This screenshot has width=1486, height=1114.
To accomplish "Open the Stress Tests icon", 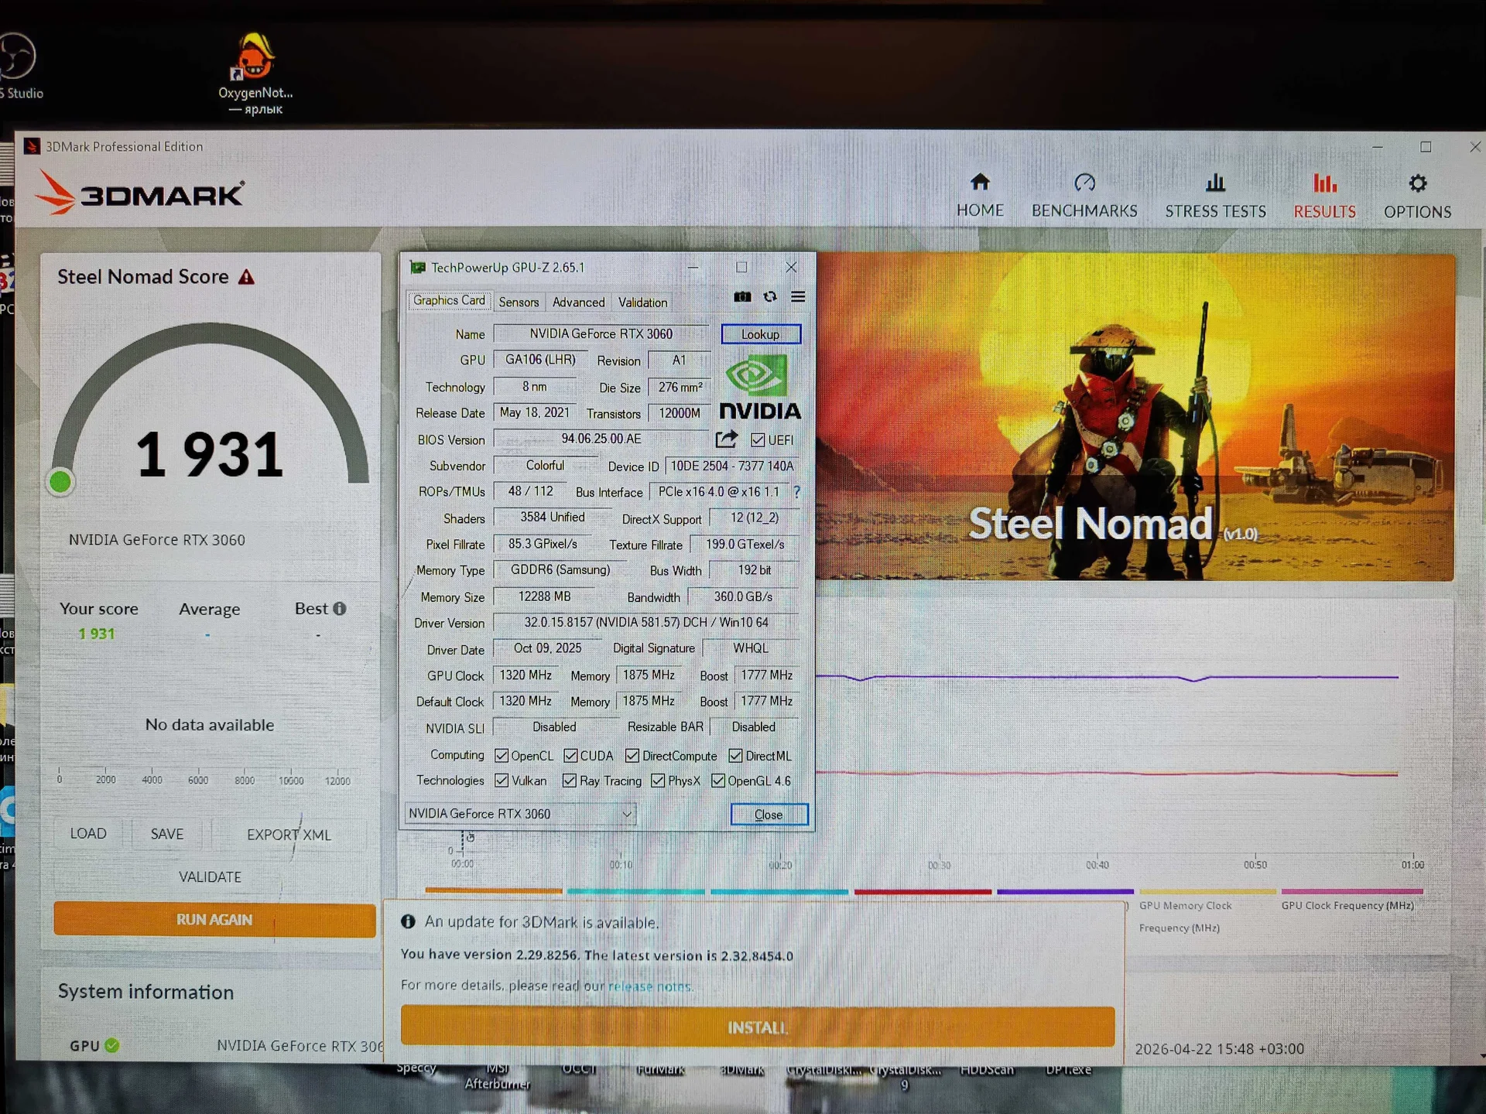I will [1215, 183].
